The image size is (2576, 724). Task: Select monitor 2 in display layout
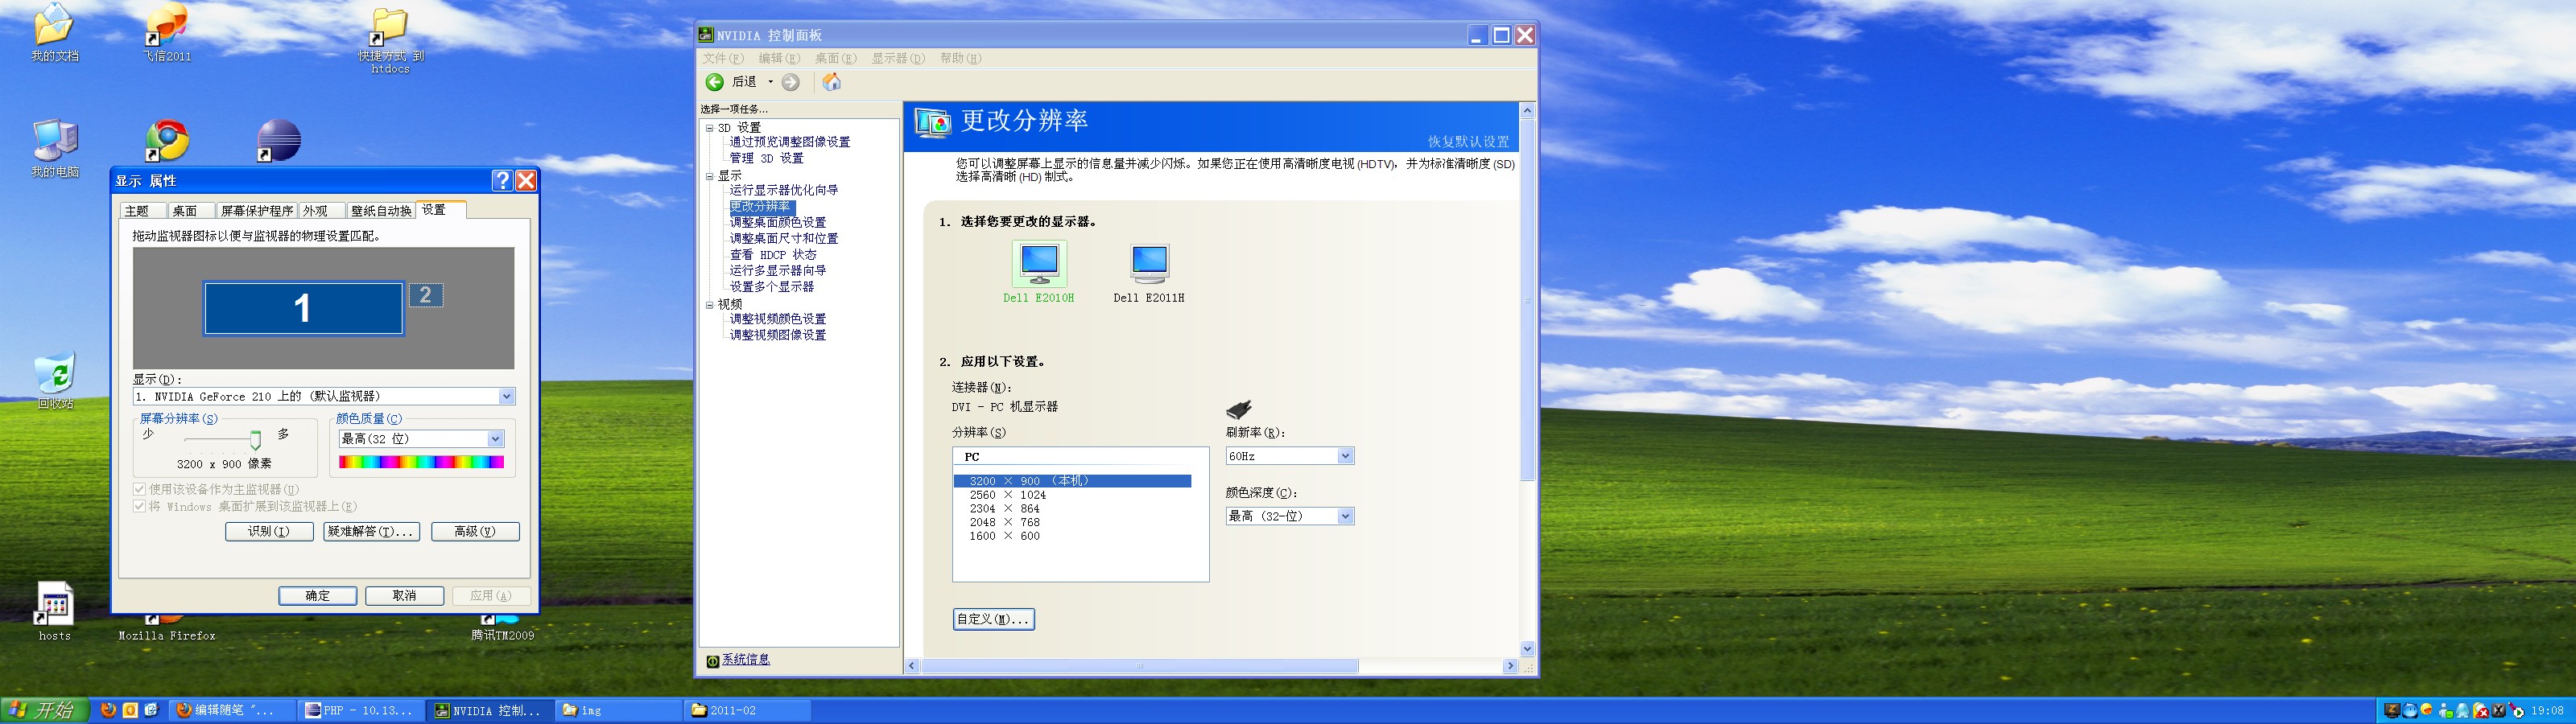[426, 295]
